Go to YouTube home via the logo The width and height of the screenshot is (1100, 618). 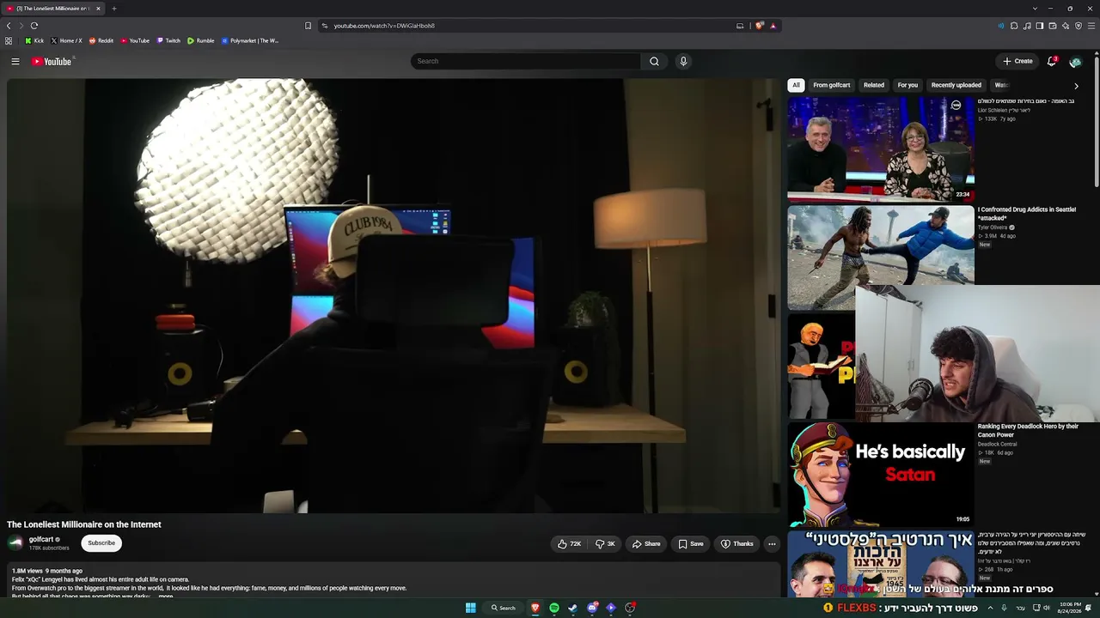[52, 61]
